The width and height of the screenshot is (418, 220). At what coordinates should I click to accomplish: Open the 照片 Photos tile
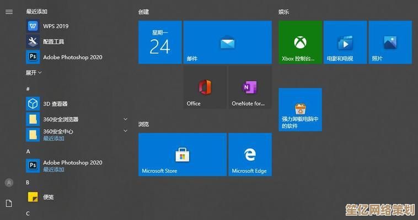pyautogui.click(x=390, y=42)
